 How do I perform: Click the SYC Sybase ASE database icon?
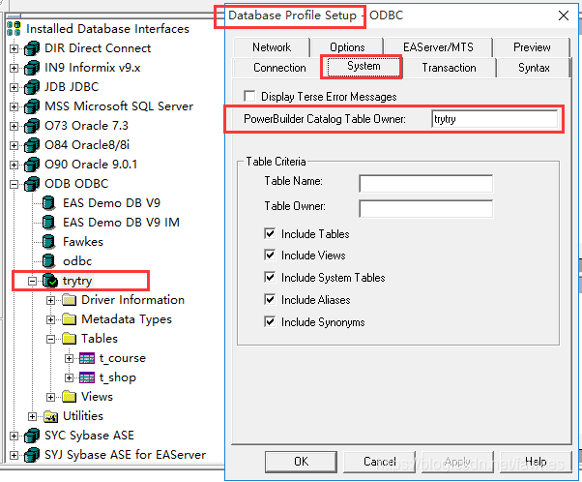[x=32, y=436]
